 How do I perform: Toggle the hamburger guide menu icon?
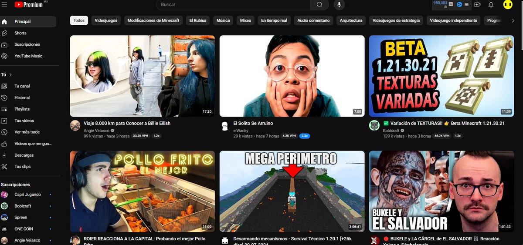click(x=4, y=4)
